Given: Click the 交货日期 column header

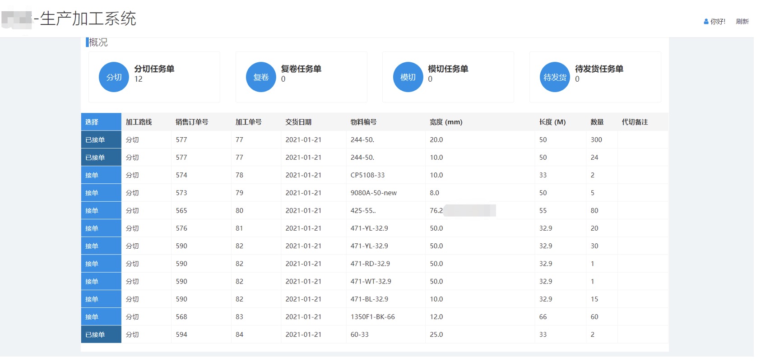Looking at the screenshot, I should pos(298,122).
